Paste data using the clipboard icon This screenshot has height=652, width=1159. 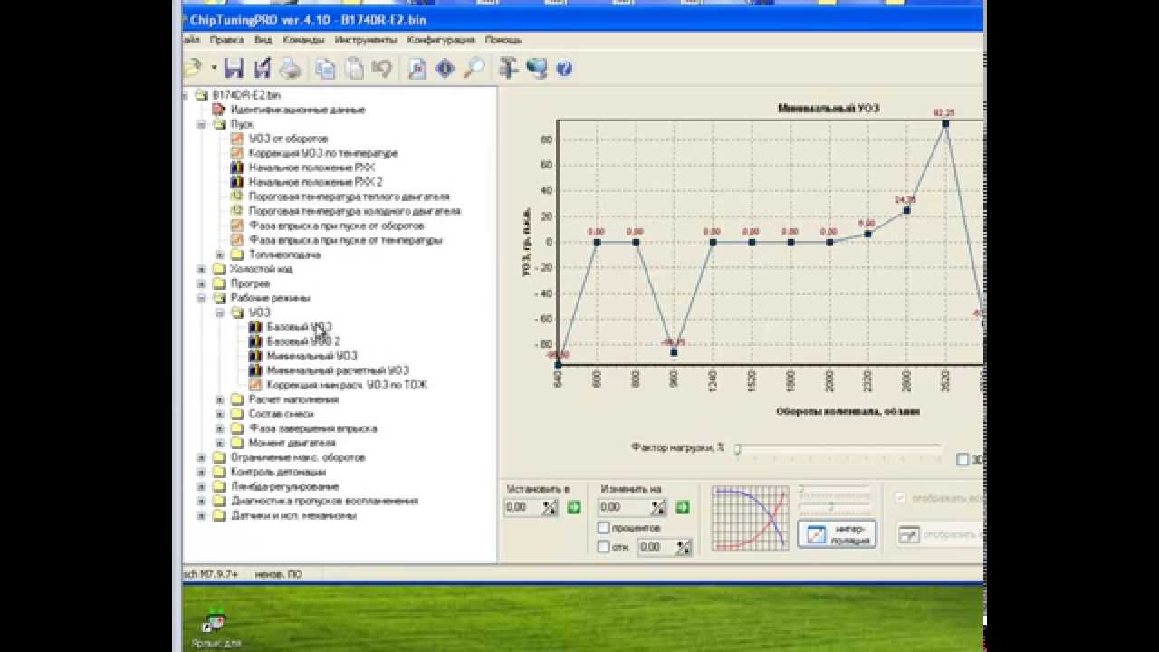(x=353, y=68)
